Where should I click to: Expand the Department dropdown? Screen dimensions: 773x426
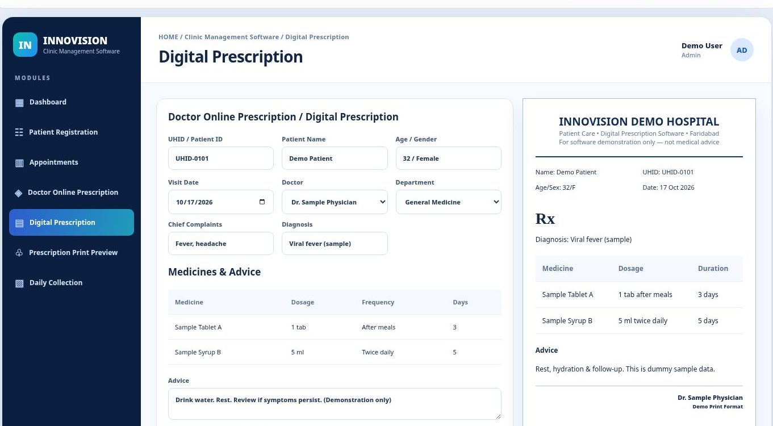point(448,202)
